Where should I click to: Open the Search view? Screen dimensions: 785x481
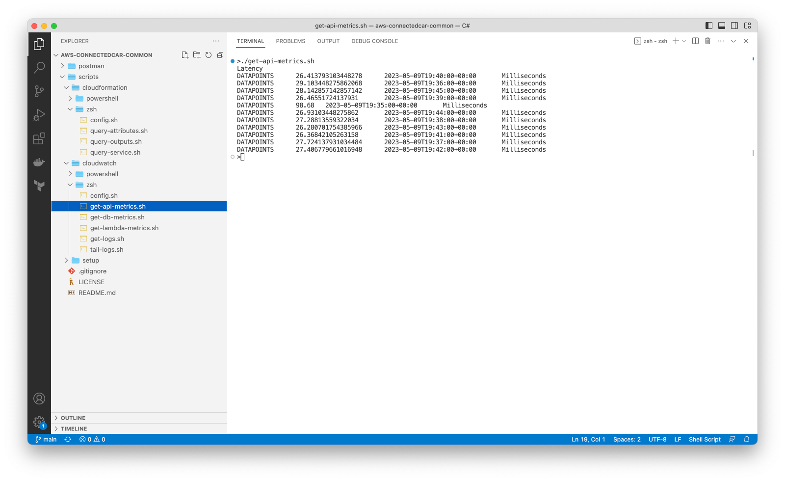click(39, 67)
